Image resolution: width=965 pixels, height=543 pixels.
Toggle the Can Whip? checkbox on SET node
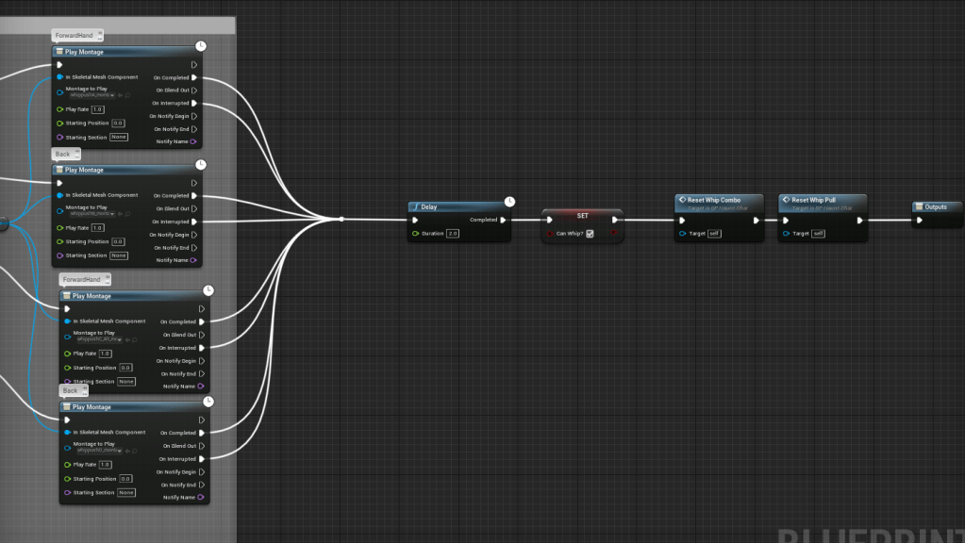click(x=590, y=234)
